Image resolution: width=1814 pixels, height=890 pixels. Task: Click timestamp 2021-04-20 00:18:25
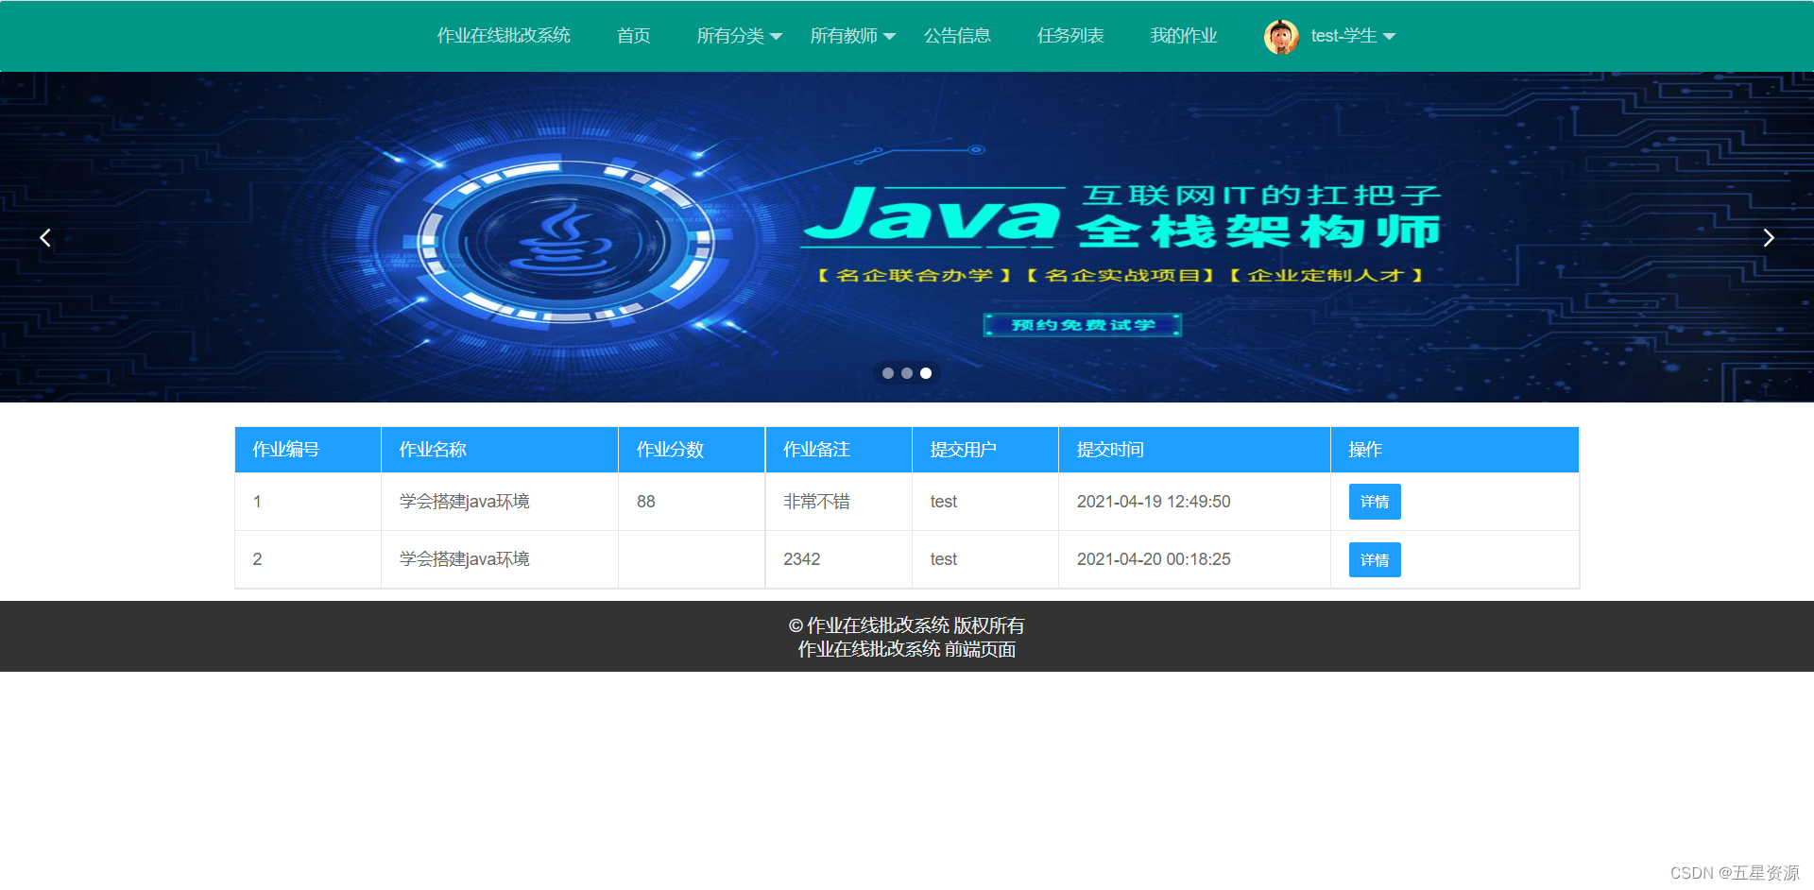[1154, 559]
